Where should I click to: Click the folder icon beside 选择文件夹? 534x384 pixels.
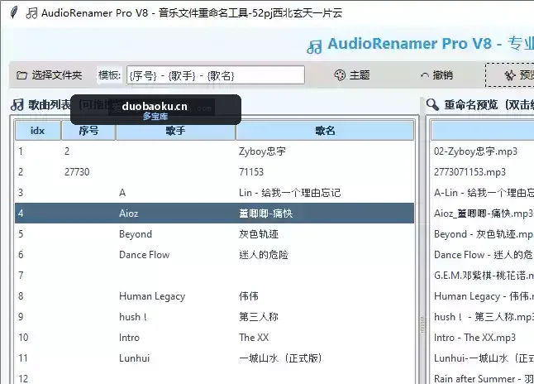21,75
